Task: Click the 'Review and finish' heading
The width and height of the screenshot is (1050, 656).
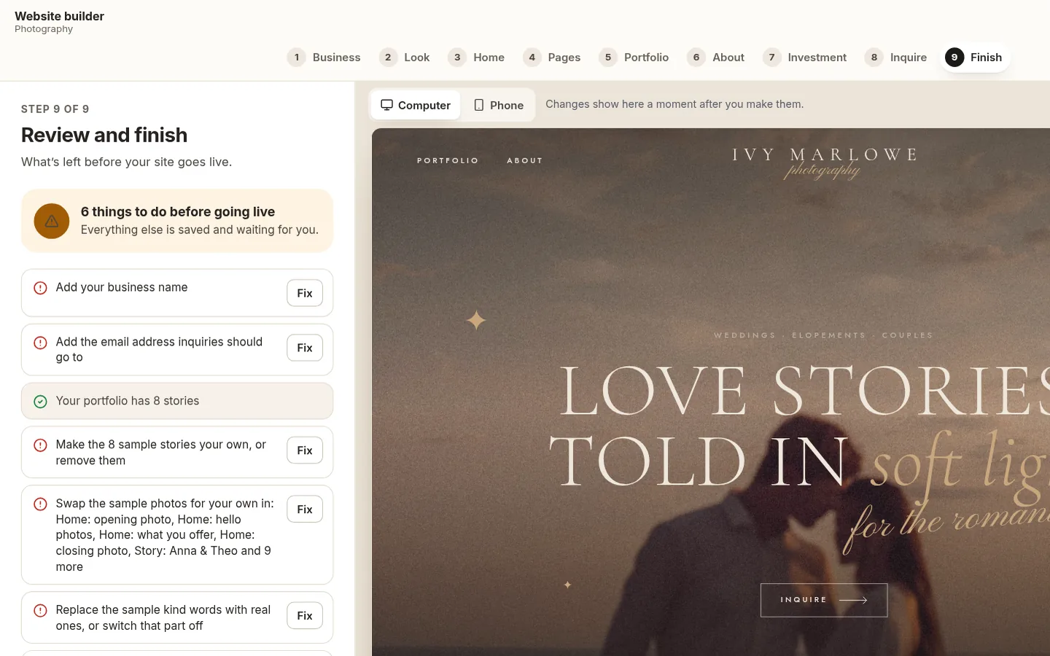Action: [x=104, y=135]
